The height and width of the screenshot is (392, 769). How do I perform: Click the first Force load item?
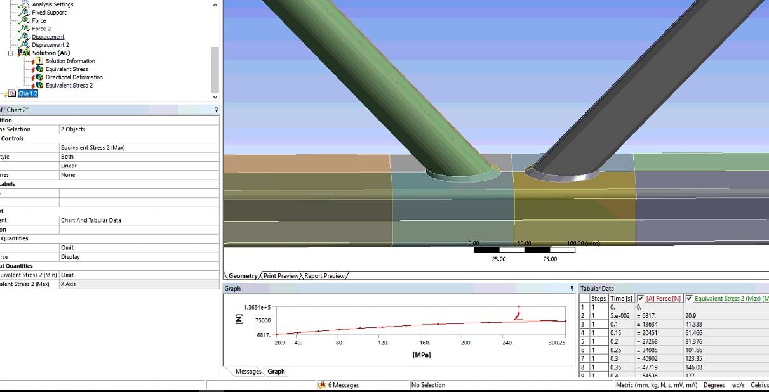39,21
